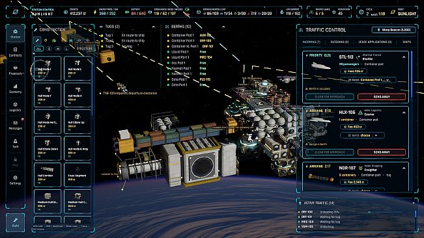Collapse the Tugs list
The width and height of the screenshot is (424, 238).
(x=153, y=27)
